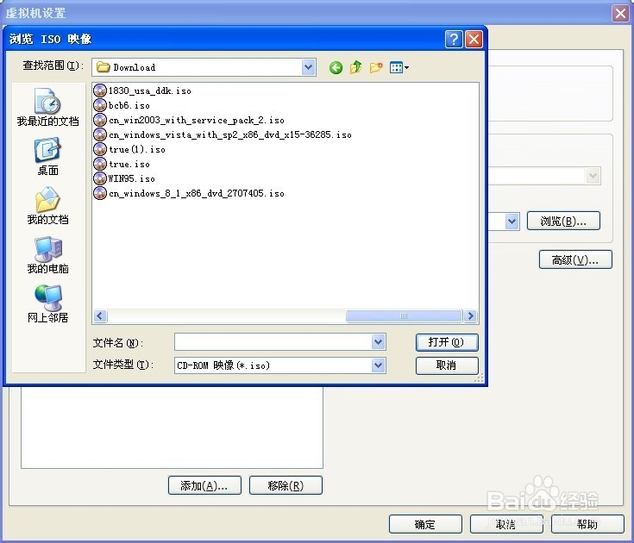Click the file list scroll right arrow
This screenshot has height=543, width=634.
(x=470, y=315)
